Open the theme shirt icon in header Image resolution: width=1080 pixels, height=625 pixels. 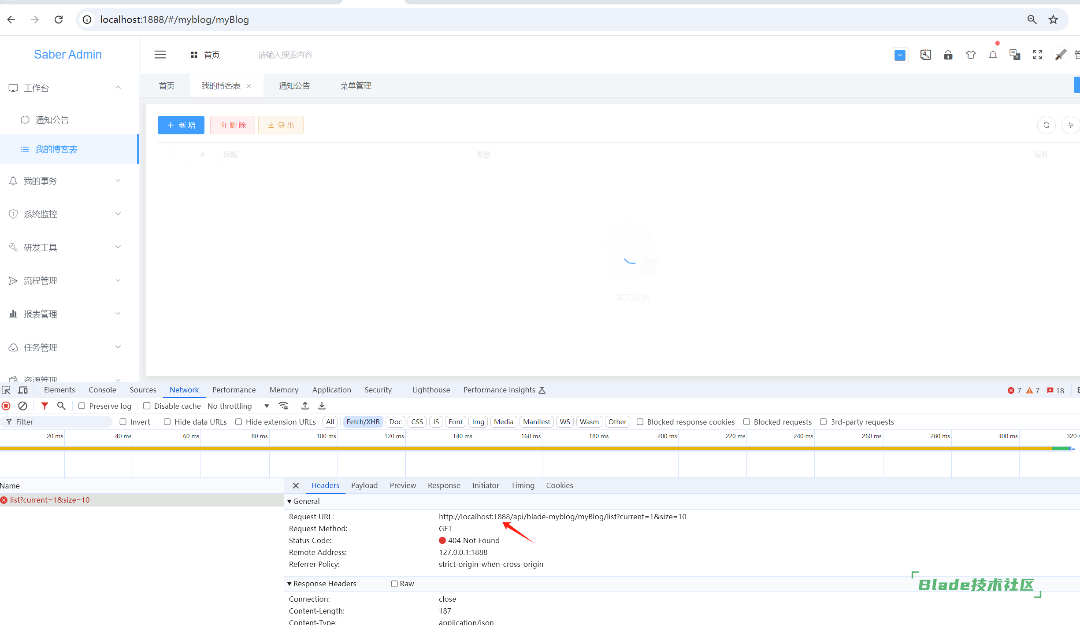pos(971,55)
